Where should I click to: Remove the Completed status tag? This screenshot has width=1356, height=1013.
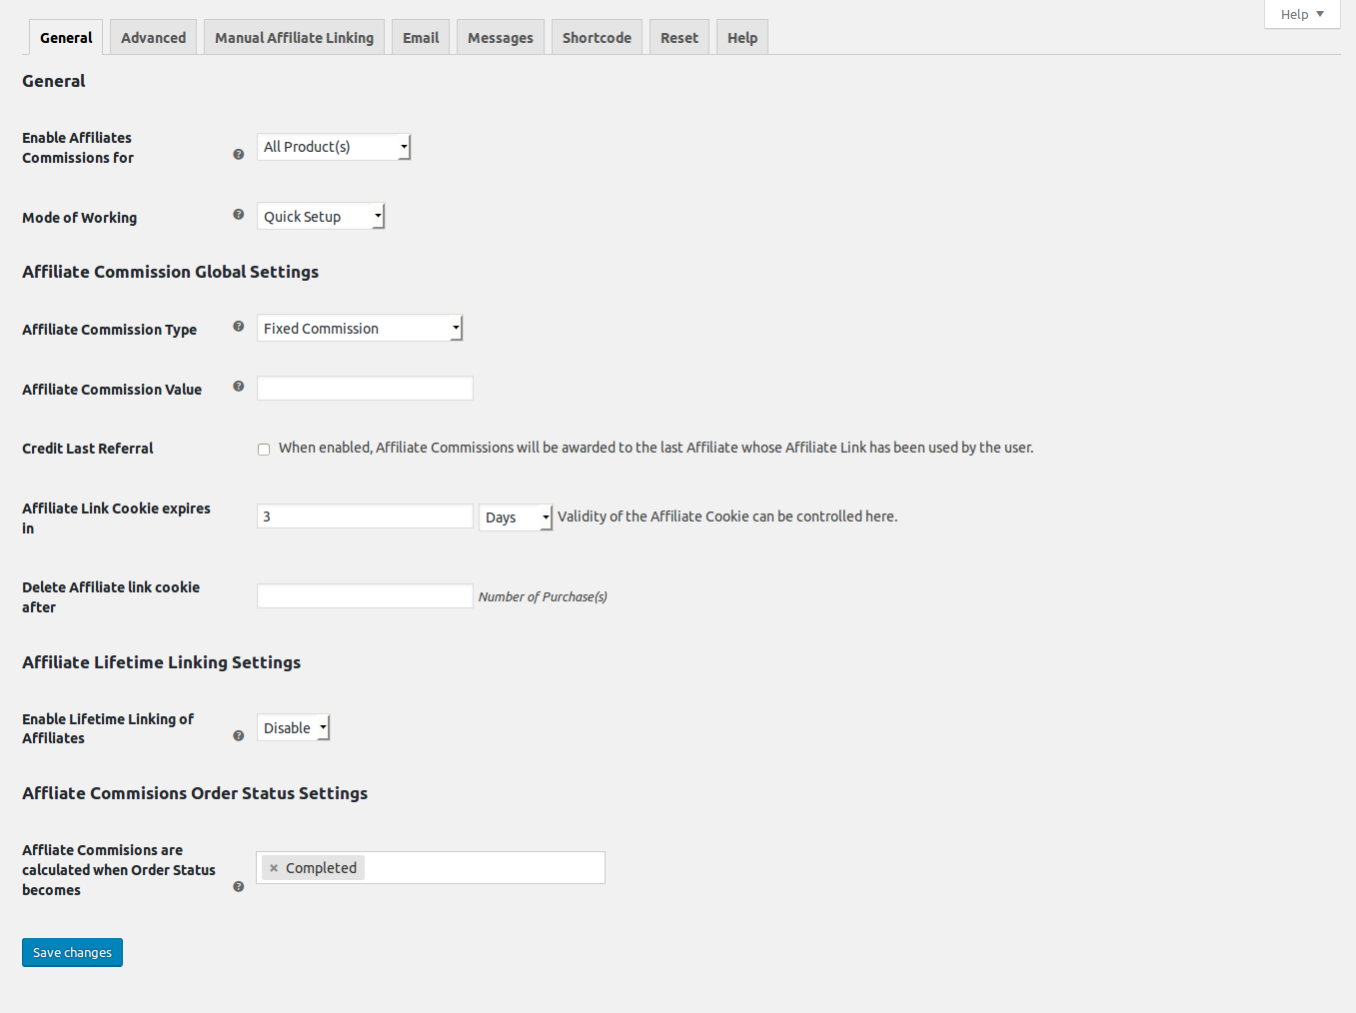[x=274, y=868]
